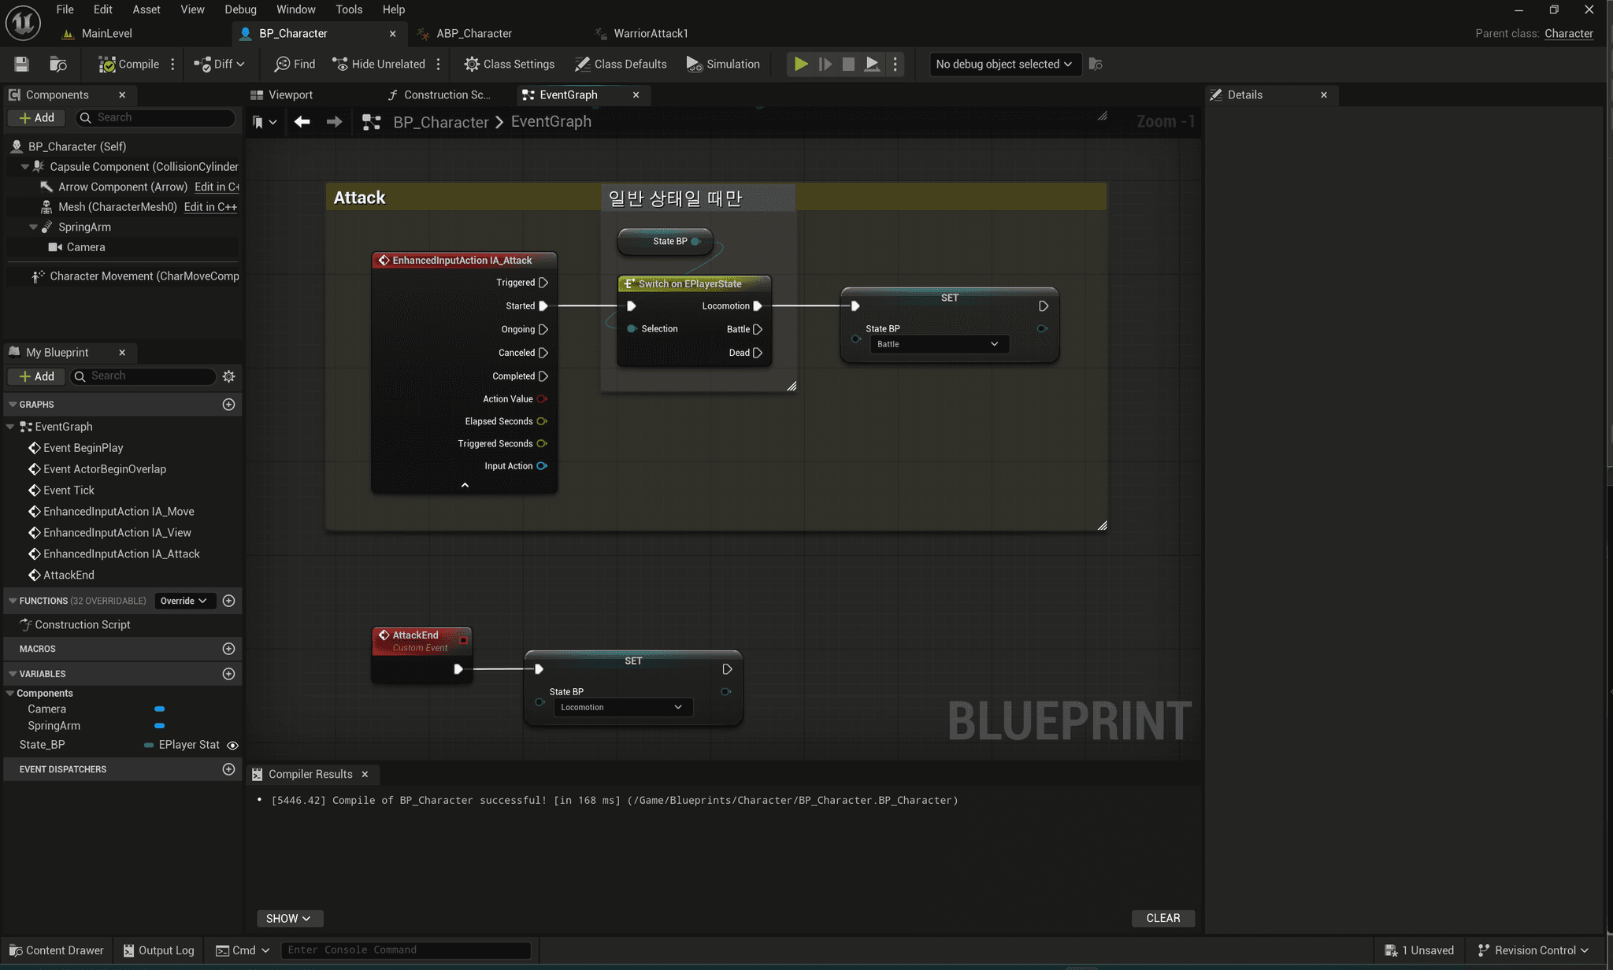Collapse the EnhancedInputAction IA_Attack node pins

click(x=465, y=485)
